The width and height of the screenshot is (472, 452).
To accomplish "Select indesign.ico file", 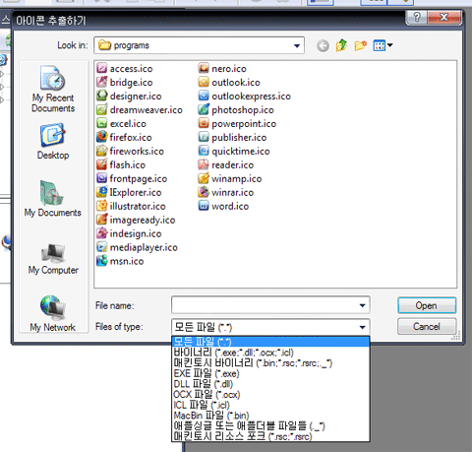I will tap(129, 233).
